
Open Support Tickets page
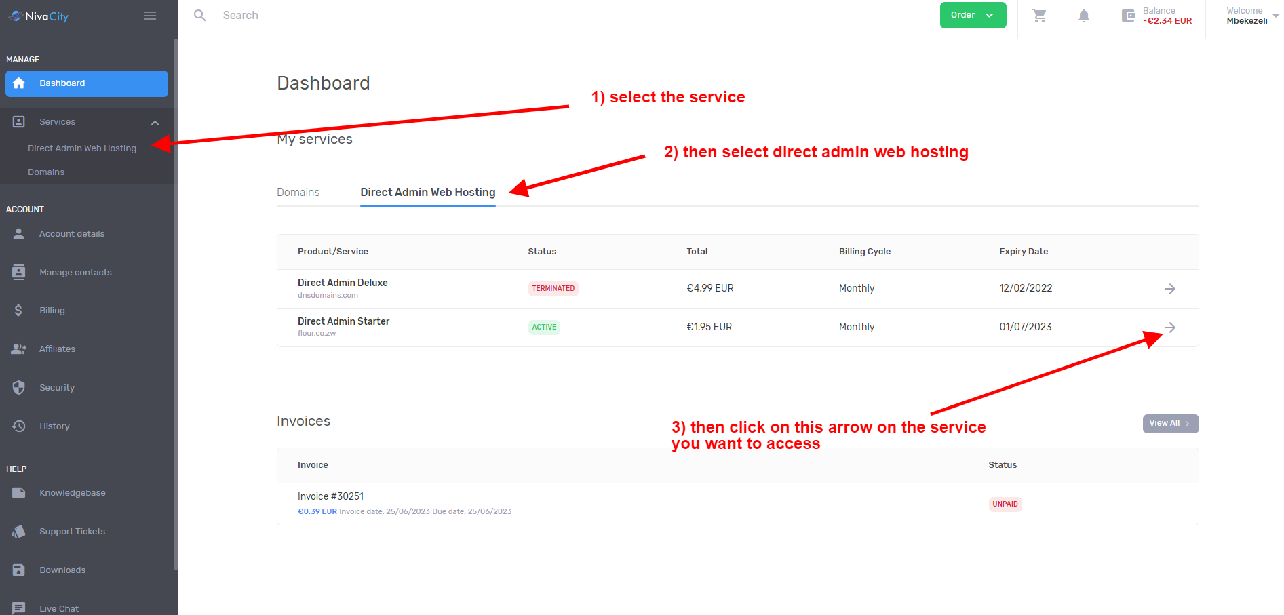tap(72, 532)
